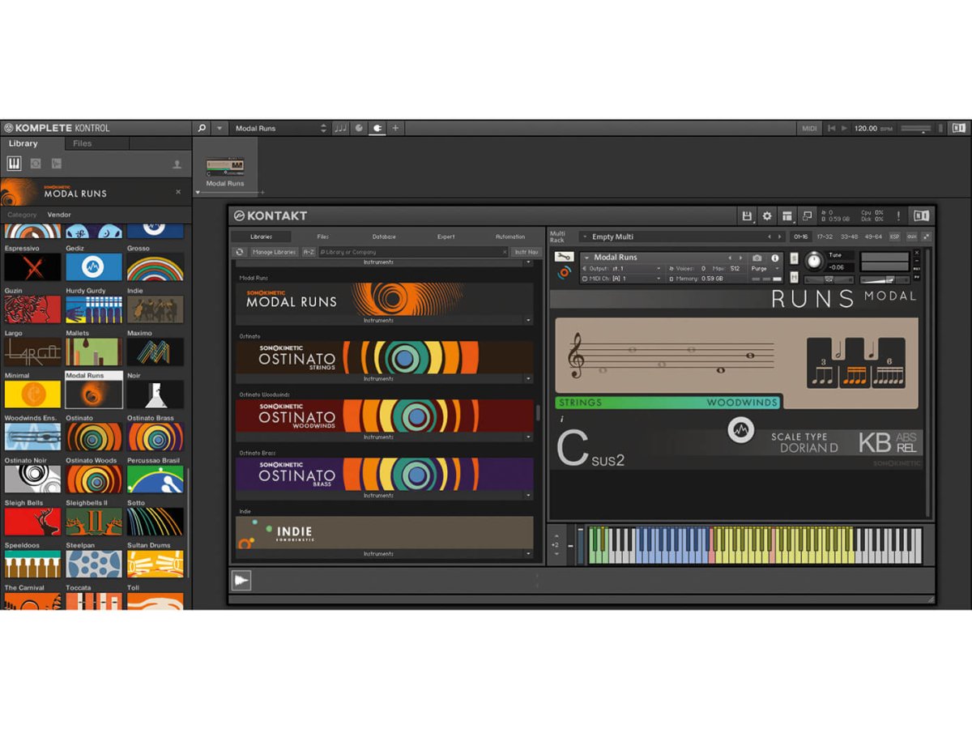This screenshot has height=729, width=972.
Task: Toggle the KSP multi script button
Action: pos(895,237)
